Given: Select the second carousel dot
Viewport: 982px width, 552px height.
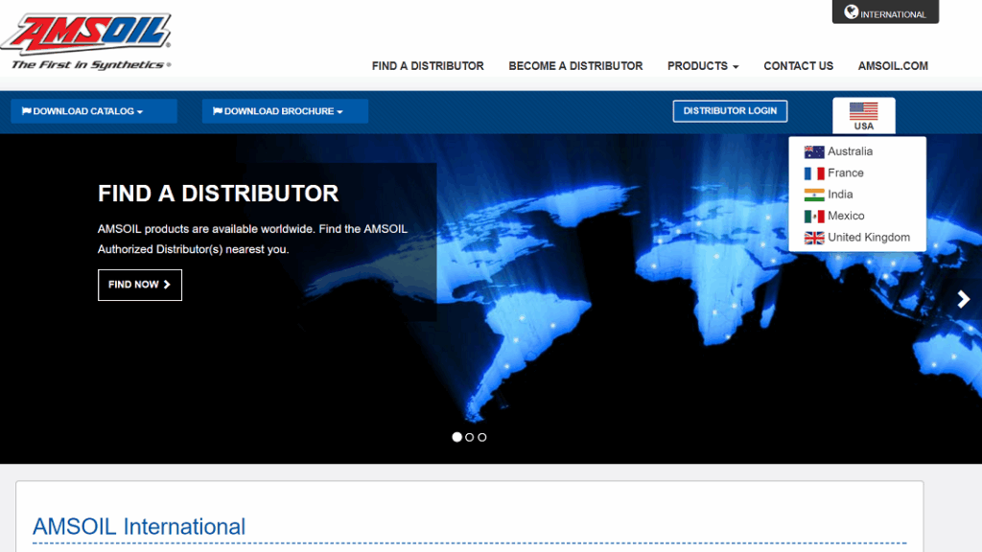Looking at the screenshot, I should click(469, 436).
